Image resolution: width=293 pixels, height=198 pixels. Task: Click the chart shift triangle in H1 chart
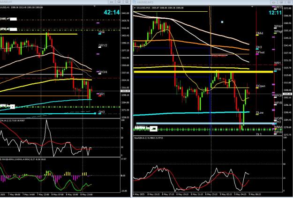point(95,7)
